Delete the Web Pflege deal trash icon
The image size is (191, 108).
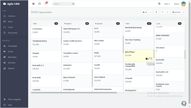click(151, 59)
